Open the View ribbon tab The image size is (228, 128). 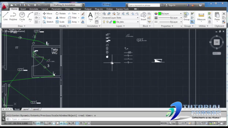click(67, 9)
